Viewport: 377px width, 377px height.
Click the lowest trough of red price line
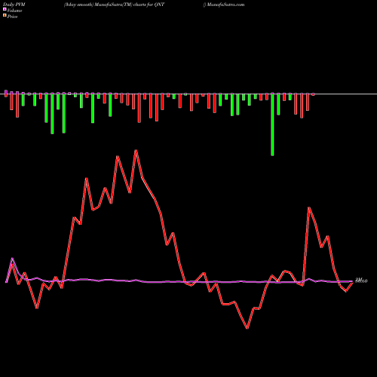pyautogui.click(x=247, y=328)
